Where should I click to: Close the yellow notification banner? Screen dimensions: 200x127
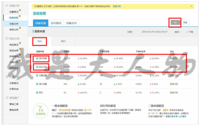pyautogui.click(x=191, y=6)
